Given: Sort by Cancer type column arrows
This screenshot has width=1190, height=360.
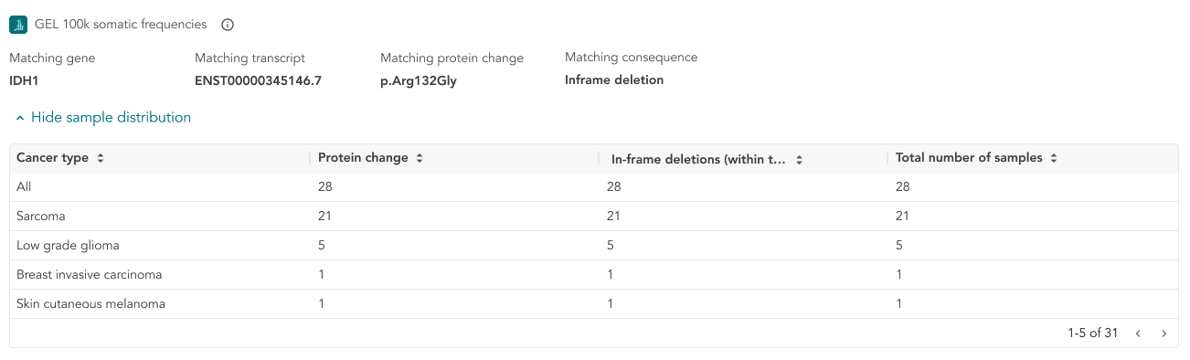Looking at the screenshot, I should click(101, 158).
